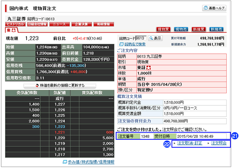This screenshot has width=239, height=168.
Task: Click order number 1348
Action: (x=145, y=136)
